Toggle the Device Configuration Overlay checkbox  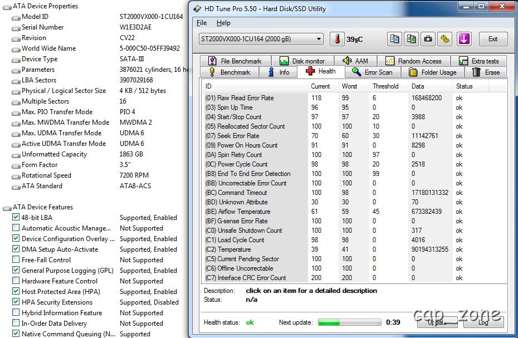click(x=16, y=238)
